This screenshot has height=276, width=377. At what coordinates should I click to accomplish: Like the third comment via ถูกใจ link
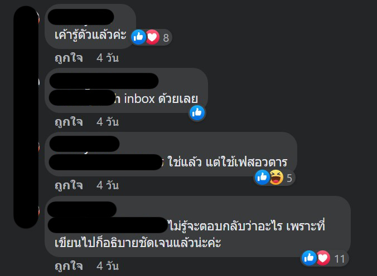click(69, 185)
